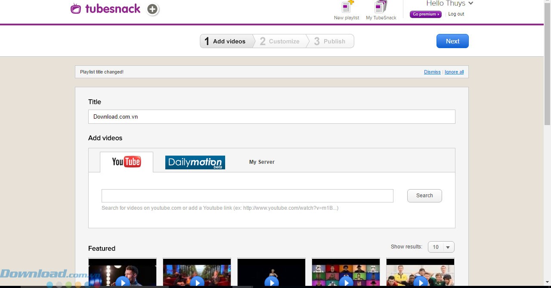Play the third featured video
The height and width of the screenshot is (288, 551).
(272, 282)
